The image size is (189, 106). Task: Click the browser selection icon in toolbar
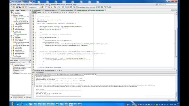coord(43,7)
